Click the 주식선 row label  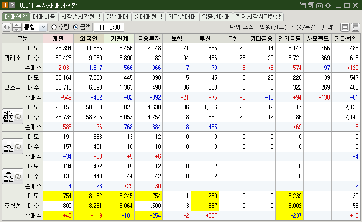point(13,206)
